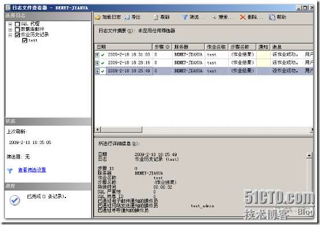Check the SQL 代理 checkbox

tap(17, 24)
